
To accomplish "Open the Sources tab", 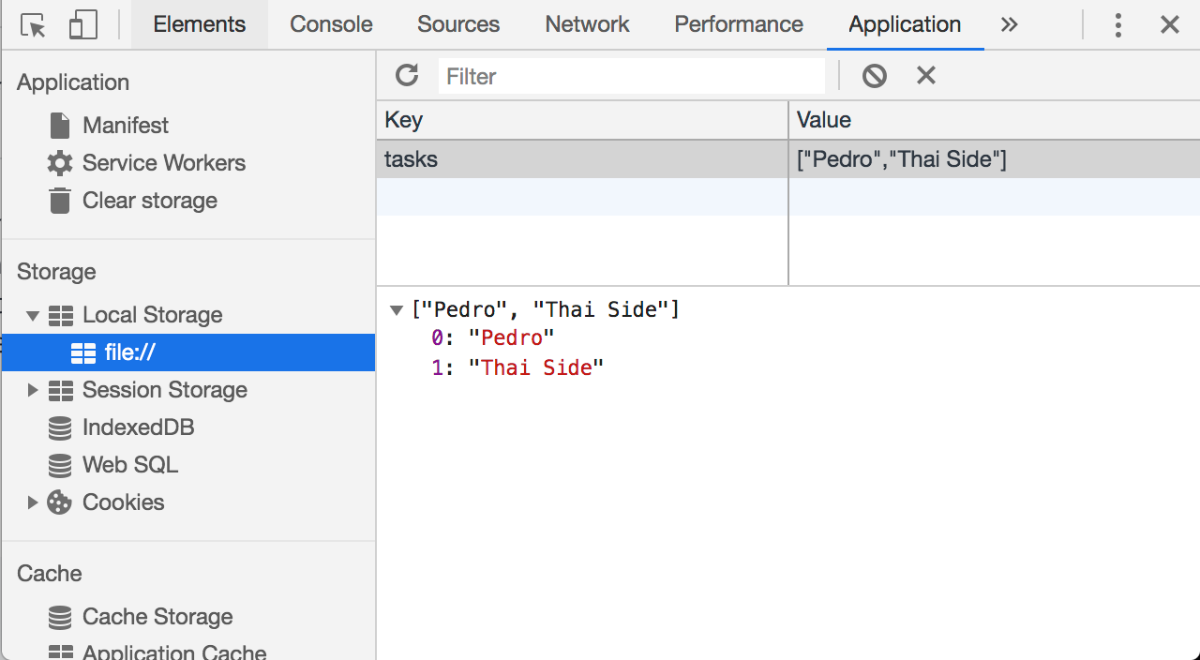I will click(x=458, y=24).
